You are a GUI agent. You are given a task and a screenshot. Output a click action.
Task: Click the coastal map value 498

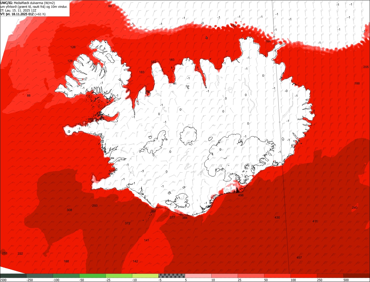tap(241, 195)
